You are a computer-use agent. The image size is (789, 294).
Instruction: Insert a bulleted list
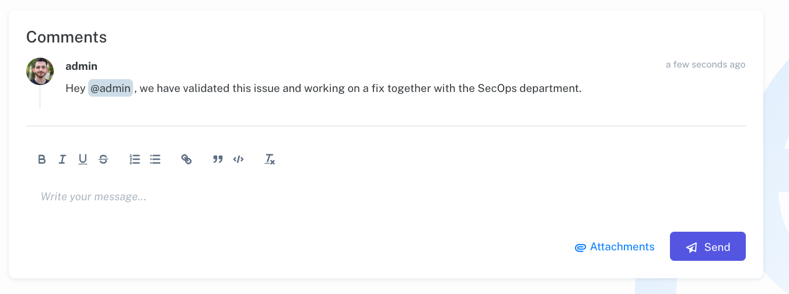coord(155,159)
